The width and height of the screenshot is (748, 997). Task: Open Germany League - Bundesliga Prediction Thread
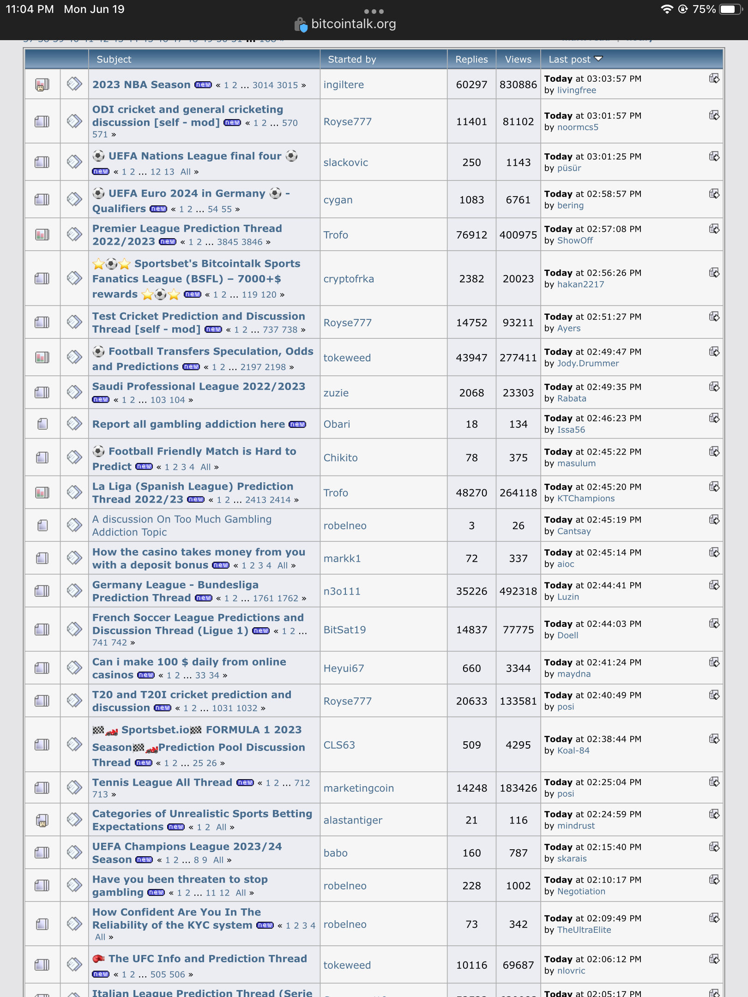(175, 591)
